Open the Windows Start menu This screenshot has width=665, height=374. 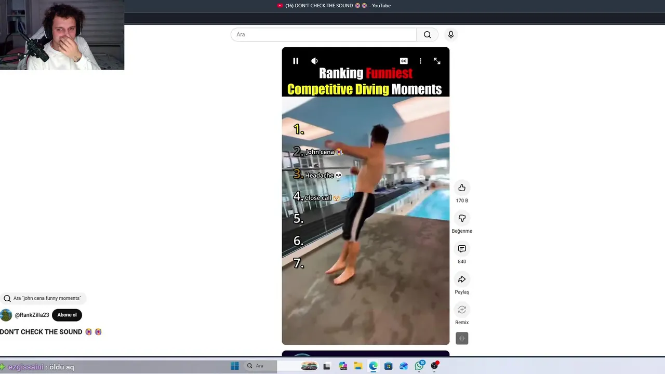point(235,366)
